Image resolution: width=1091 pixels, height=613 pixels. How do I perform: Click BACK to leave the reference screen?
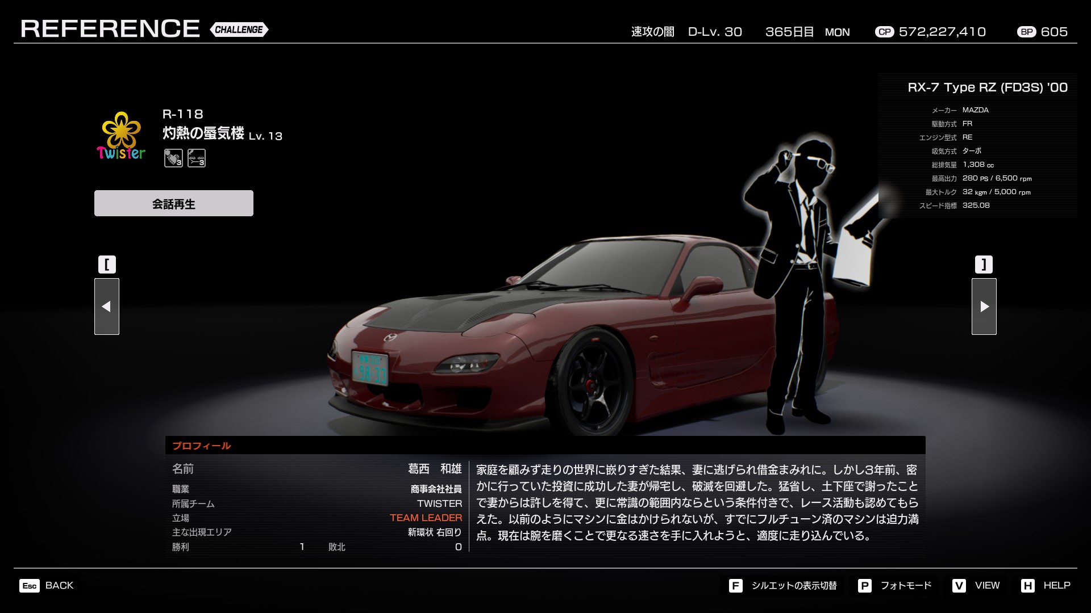pyautogui.click(x=59, y=585)
